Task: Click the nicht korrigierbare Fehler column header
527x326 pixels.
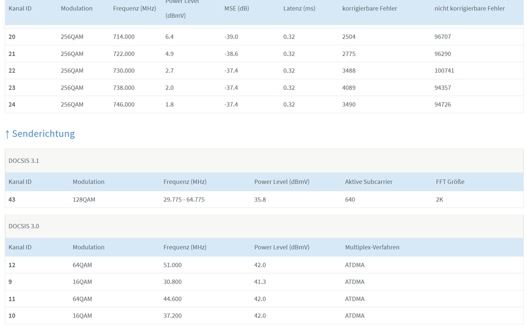Action: point(469,8)
